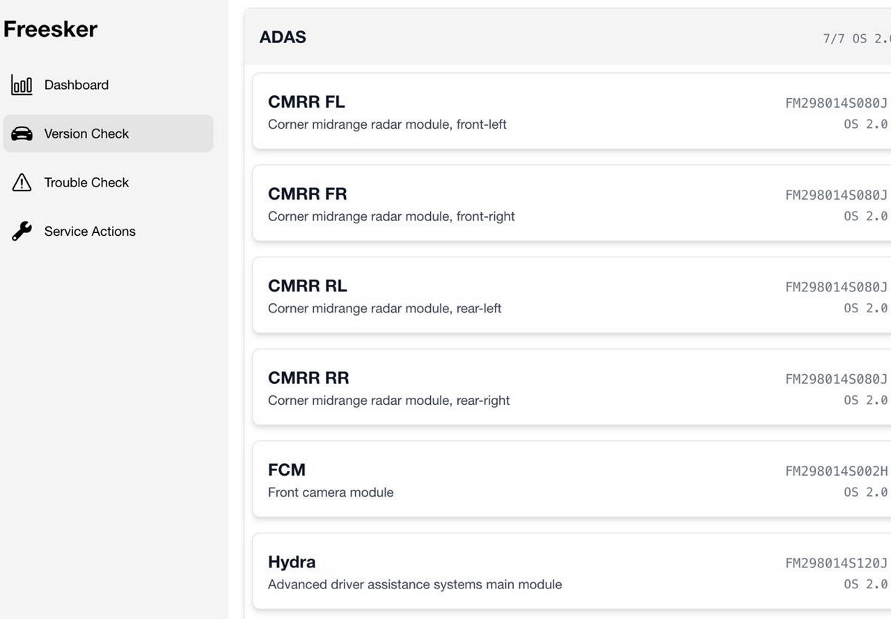Click the FCM part number FM298014S002H

click(837, 472)
